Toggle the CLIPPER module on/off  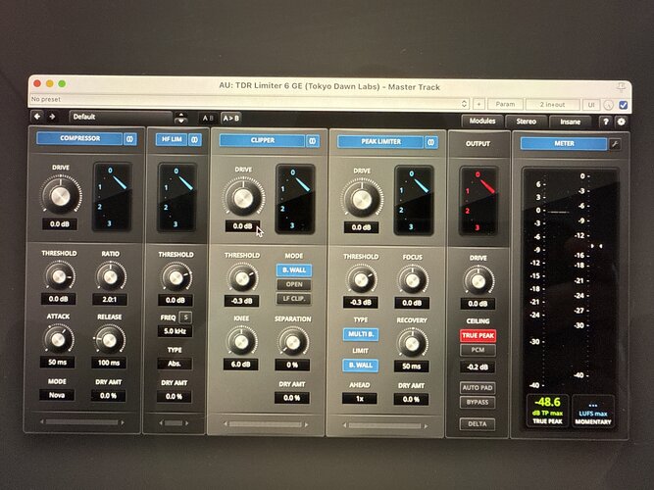click(263, 140)
